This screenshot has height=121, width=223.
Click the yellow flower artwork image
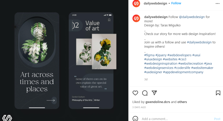(104, 51)
